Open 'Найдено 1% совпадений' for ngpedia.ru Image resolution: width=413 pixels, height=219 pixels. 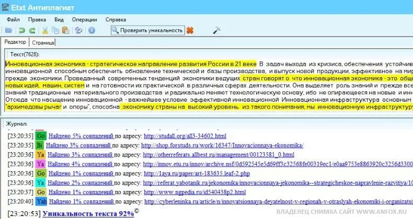point(81,192)
